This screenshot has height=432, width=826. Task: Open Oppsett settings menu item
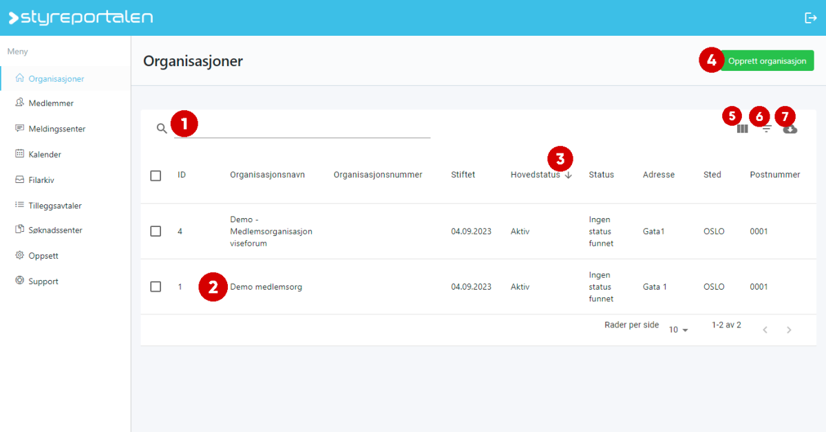[x=43, y=256]
